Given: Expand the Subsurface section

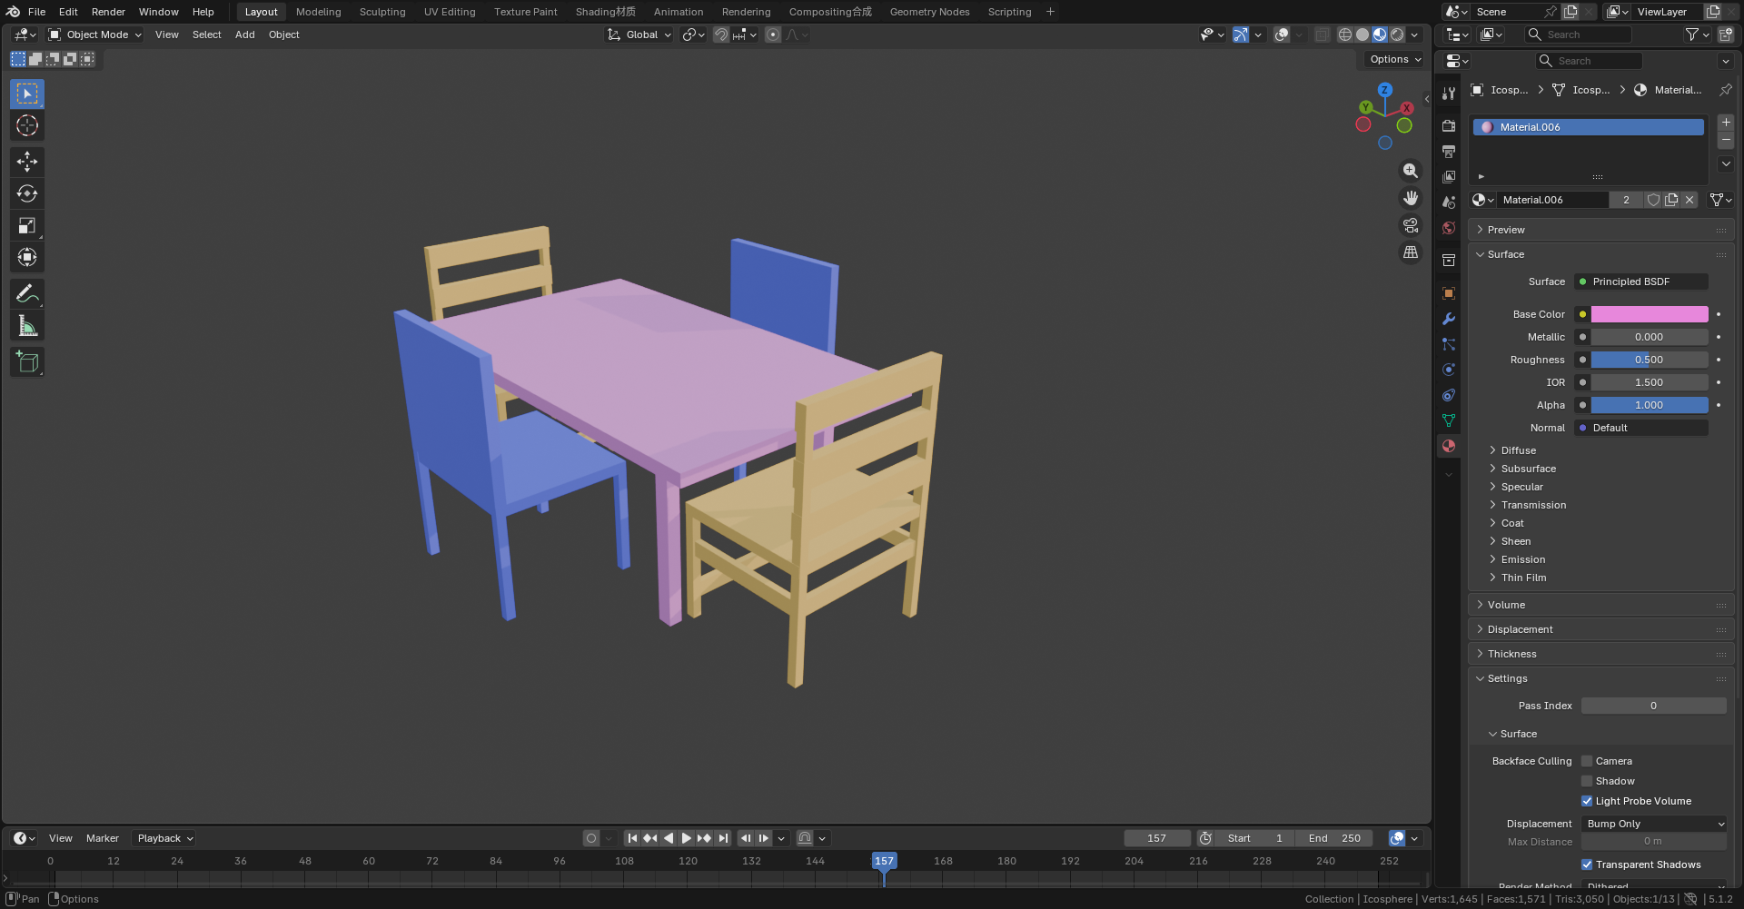Looking at the screenshot, I should click(x=1529, y=469).
